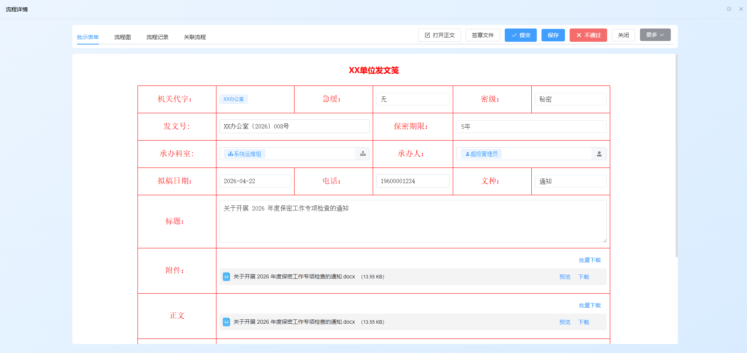Screen dimensions: 747x353
Task: Save the form with 保存
Action: click(x=553, y=35)
